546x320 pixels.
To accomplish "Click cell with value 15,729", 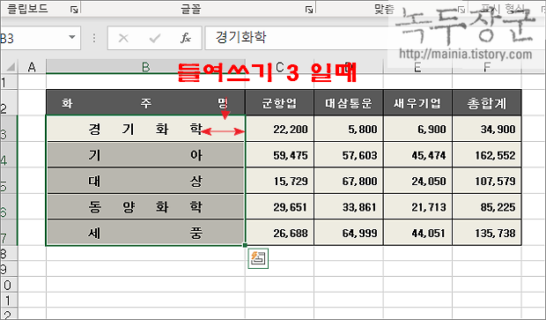I will pos(280,181).
